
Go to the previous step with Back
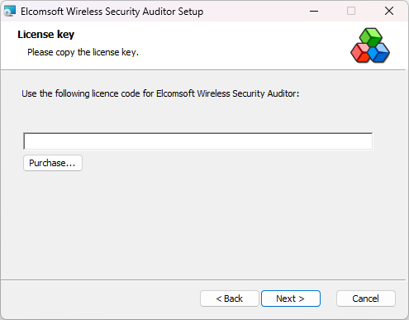tap(230, 299)
